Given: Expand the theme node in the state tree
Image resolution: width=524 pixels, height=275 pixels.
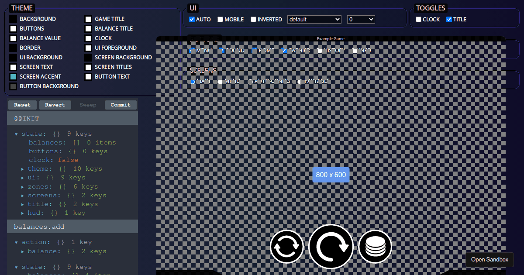Looking at the screenshot, I should pyautogui.click(x=23, y=168).
